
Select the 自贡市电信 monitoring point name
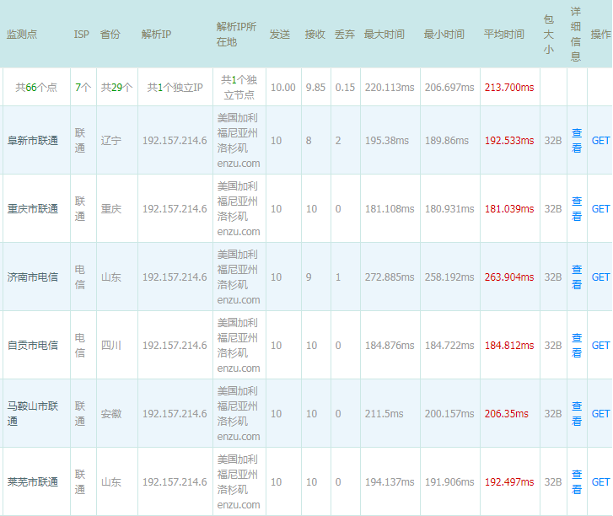tap(33, 346)
